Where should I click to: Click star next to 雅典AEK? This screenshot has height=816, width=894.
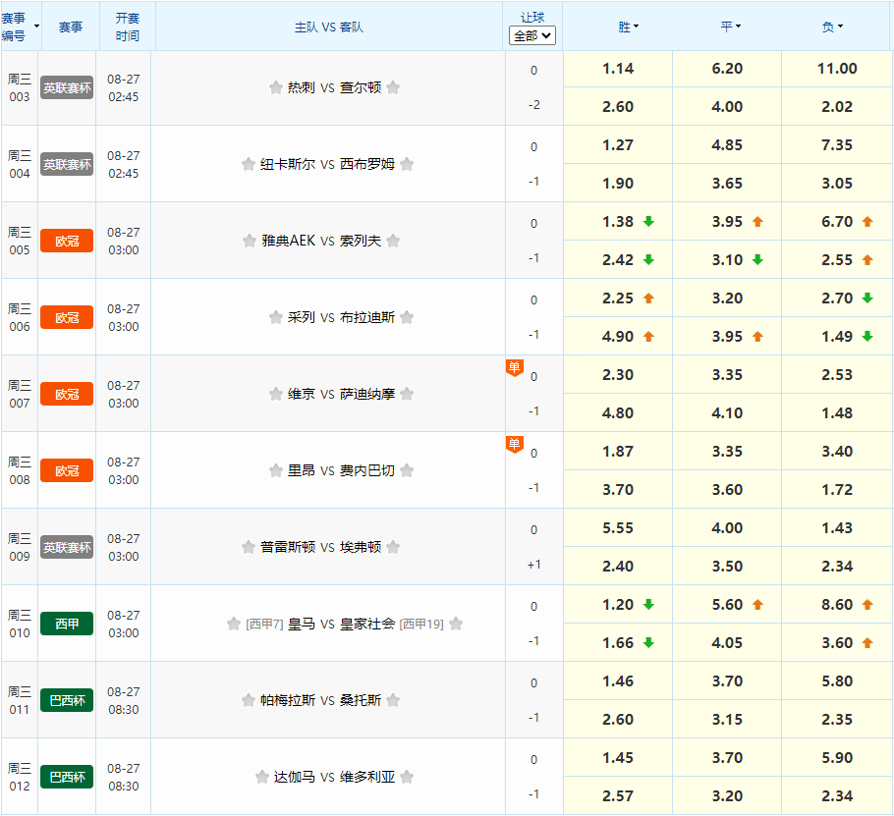click(x=250, y=241)
